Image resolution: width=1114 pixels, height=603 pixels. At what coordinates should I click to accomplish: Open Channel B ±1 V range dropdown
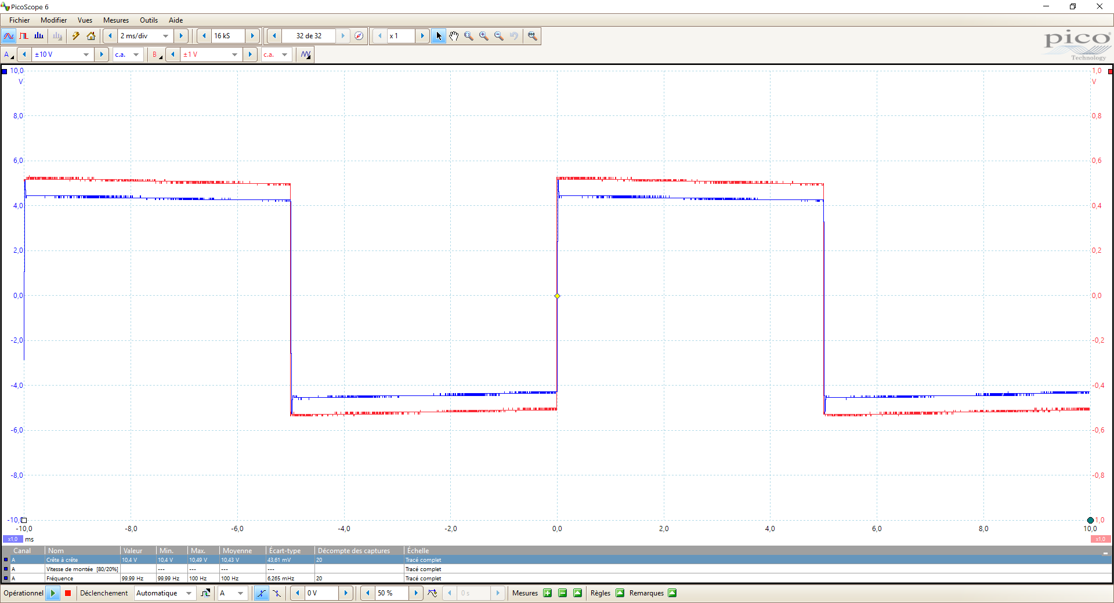coord(211,55)
